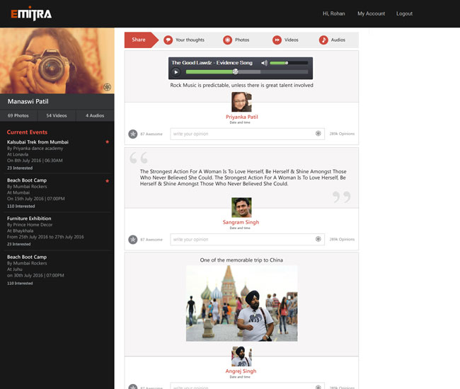Click the Audios music note icon
This screenshot has width=460, height=389.
[x=323, y=40]
